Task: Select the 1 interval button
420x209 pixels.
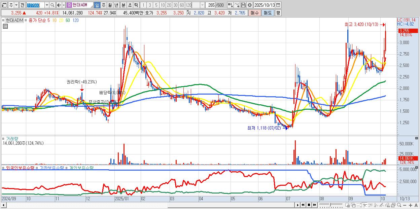Action: point(143,5)
